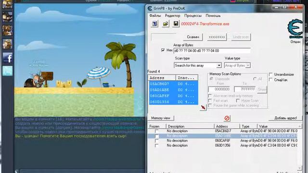Screen dimensions: 308x173
Task: Toggle the Hyper Scan checkbox
Action: click(238, 100)
